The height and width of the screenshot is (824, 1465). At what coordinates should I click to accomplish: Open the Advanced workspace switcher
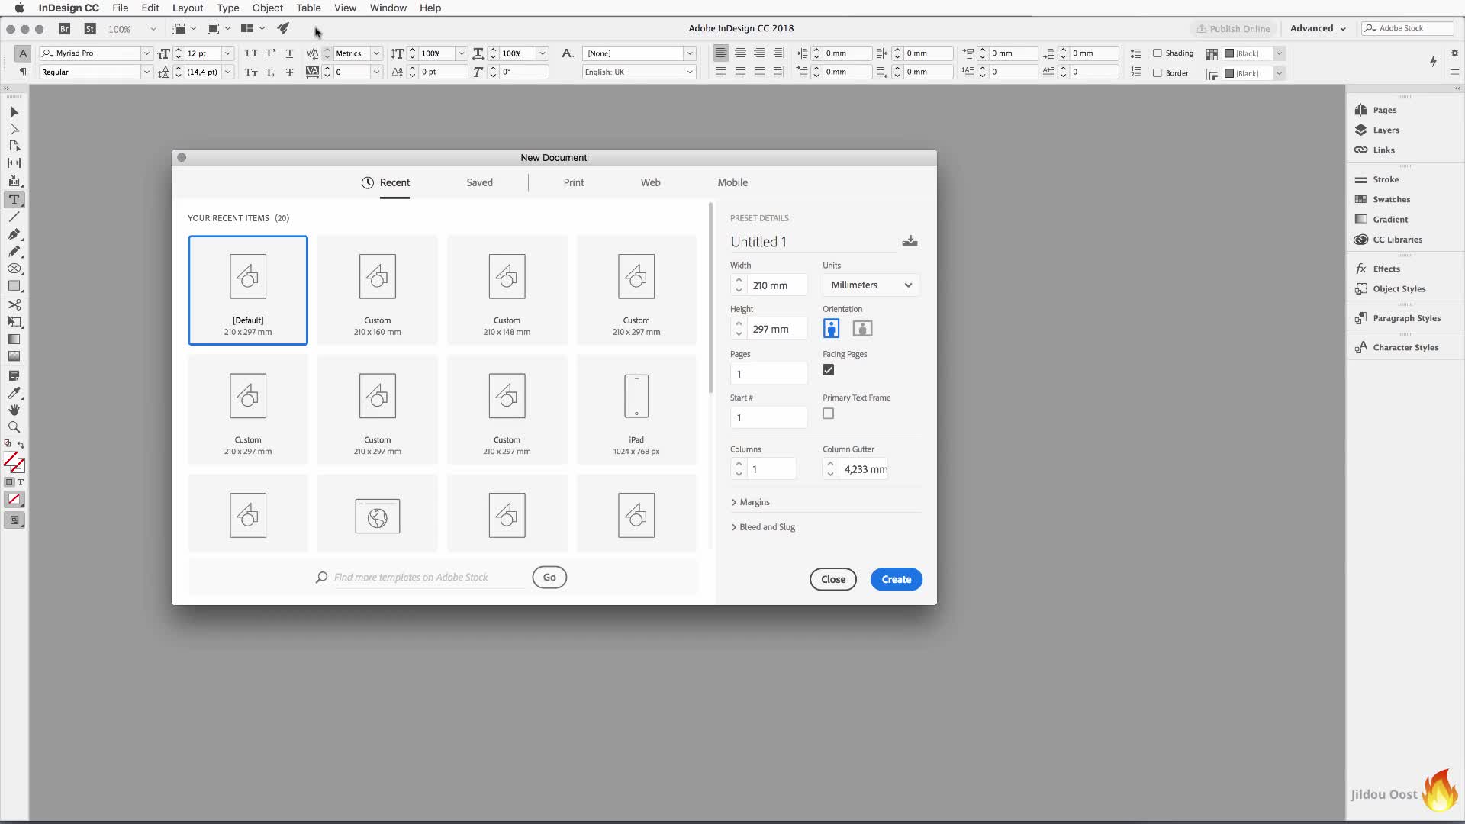point(1318,28)
